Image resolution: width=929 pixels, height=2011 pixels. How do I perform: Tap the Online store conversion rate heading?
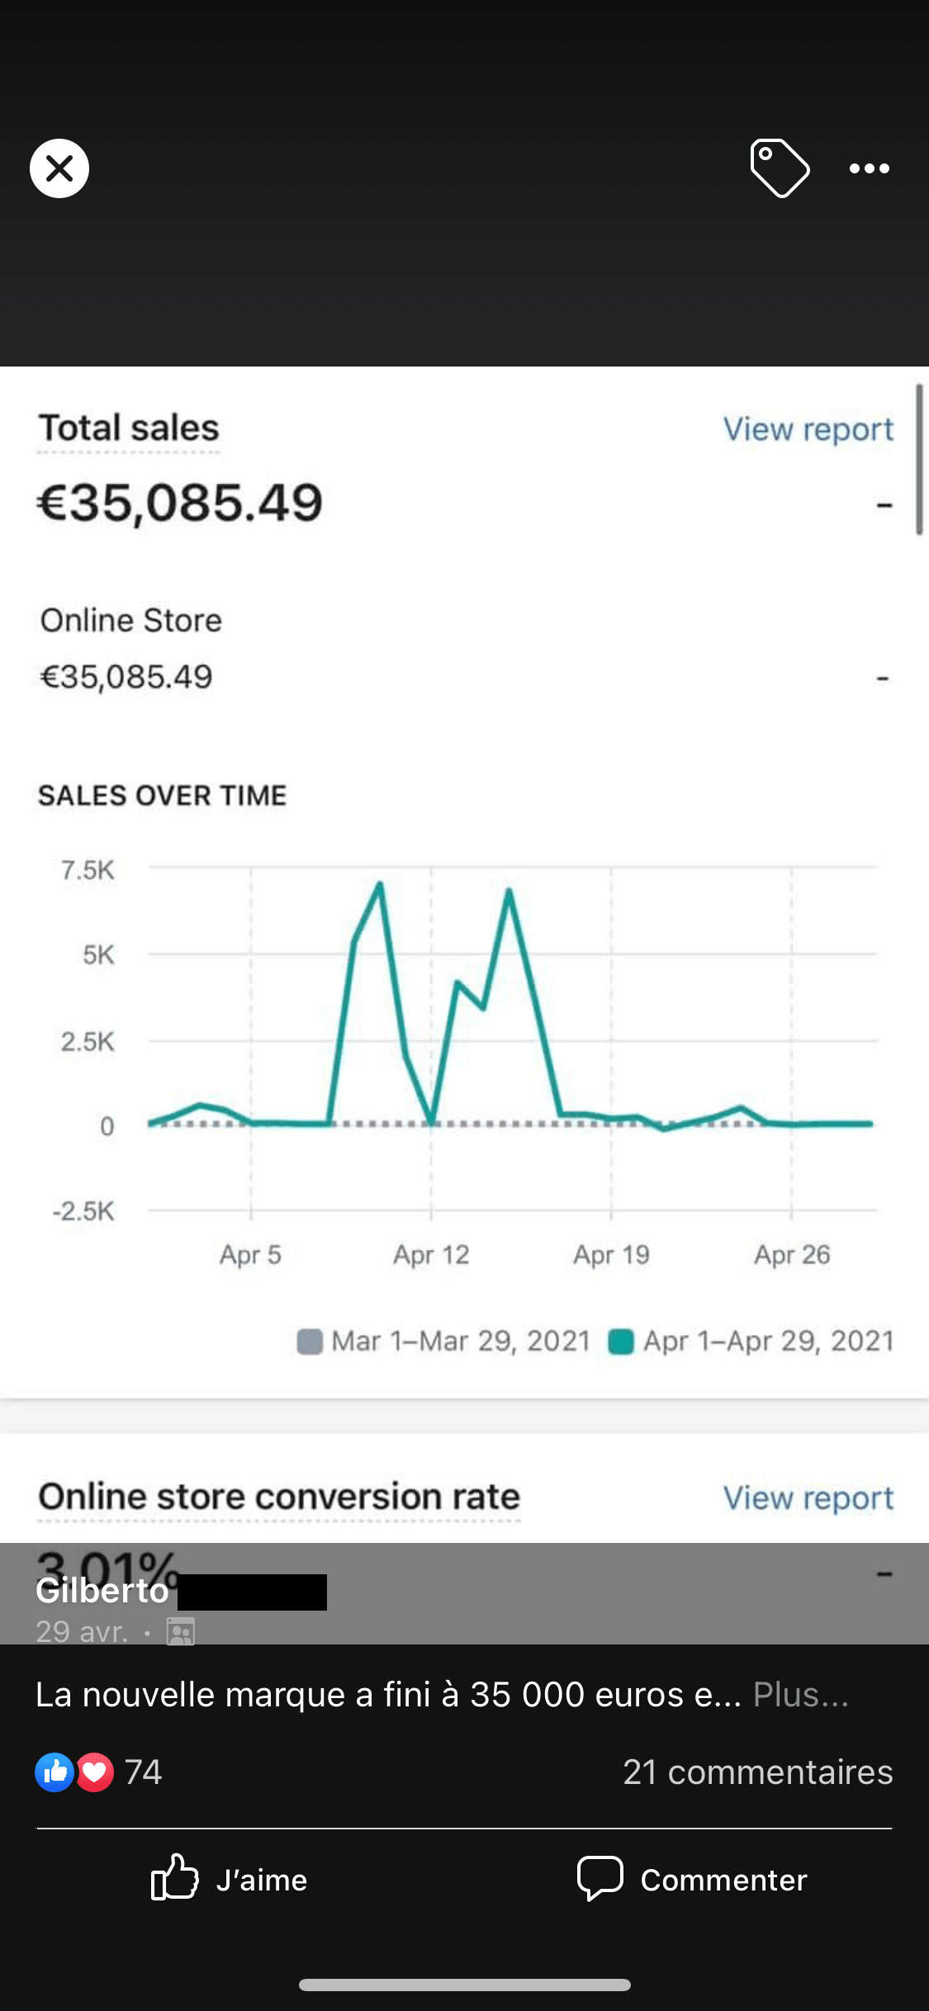click(x=279, y=1496)
